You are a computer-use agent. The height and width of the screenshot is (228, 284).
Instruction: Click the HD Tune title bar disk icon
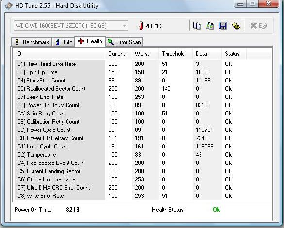click(x=9, y=6)
